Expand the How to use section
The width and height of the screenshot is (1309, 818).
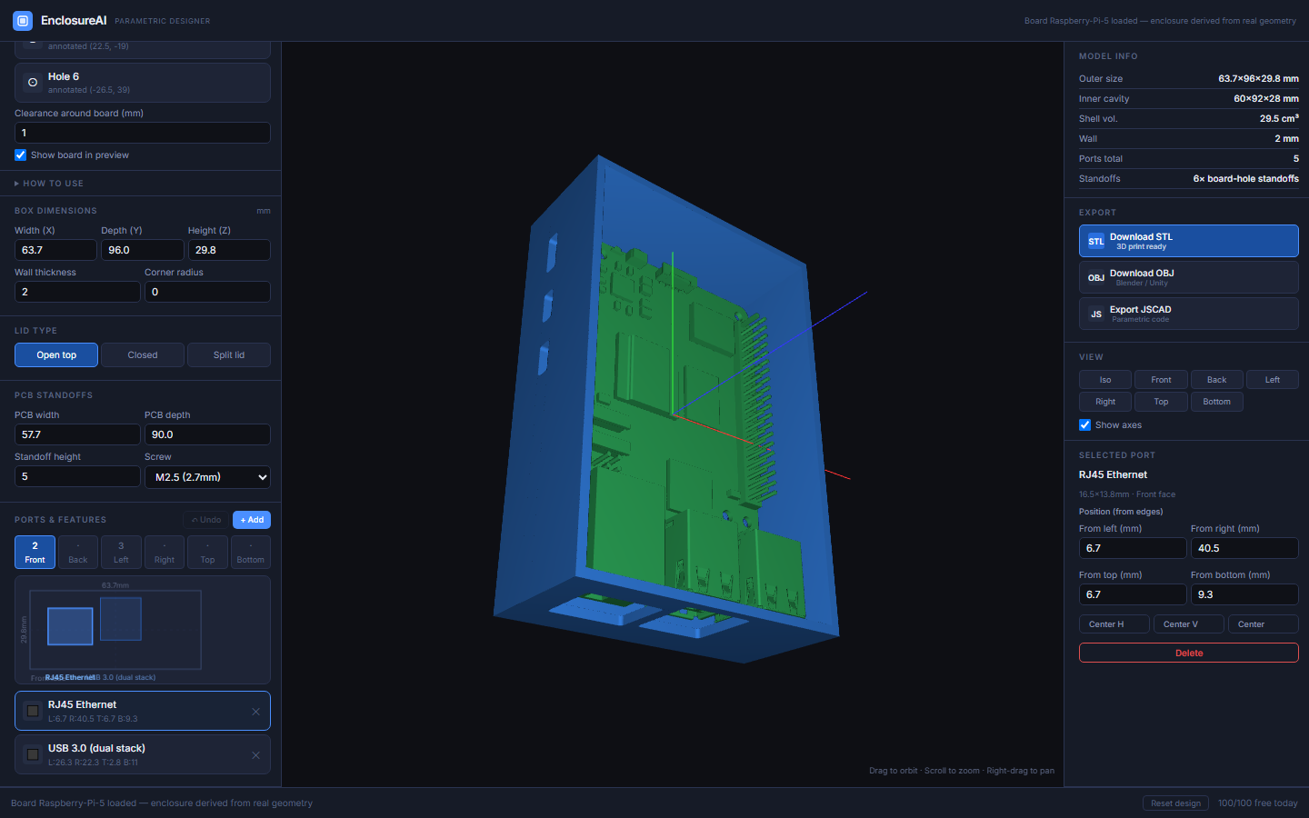(x=49, y=184)
